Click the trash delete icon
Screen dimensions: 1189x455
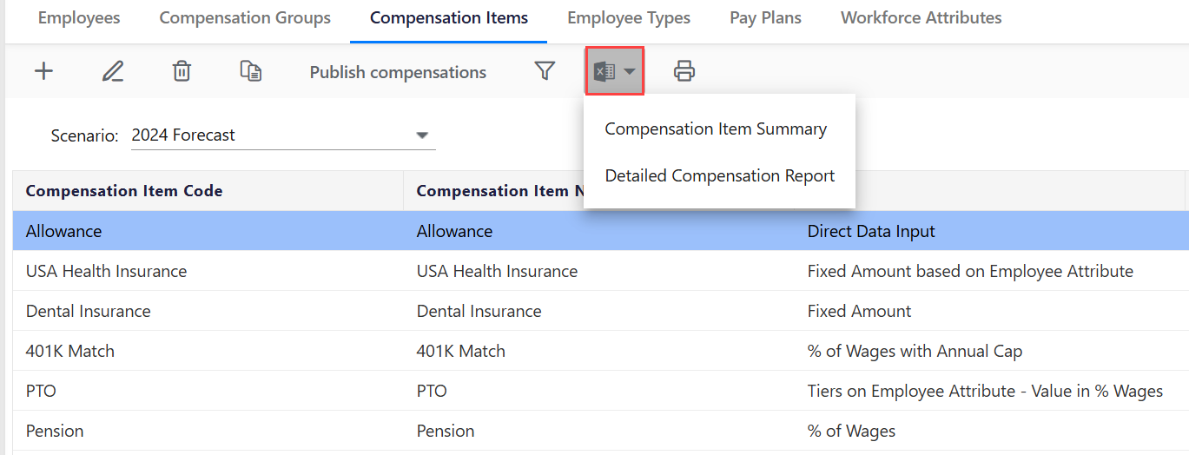point(182,71)
